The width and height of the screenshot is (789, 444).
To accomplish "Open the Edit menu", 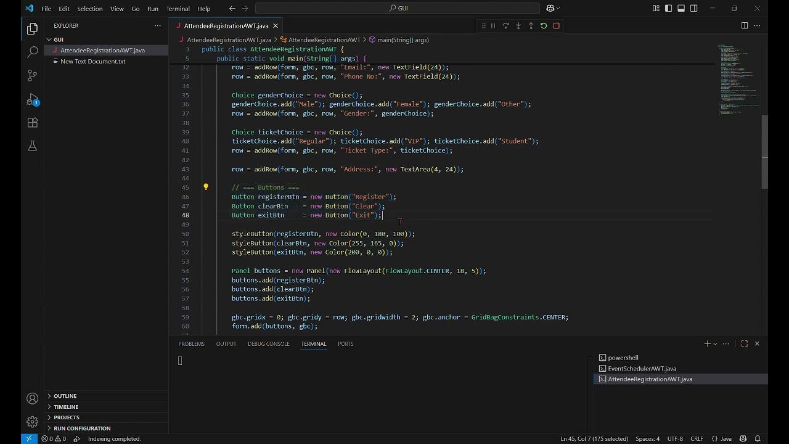I will pyautogui.click(x=64, y=9).
